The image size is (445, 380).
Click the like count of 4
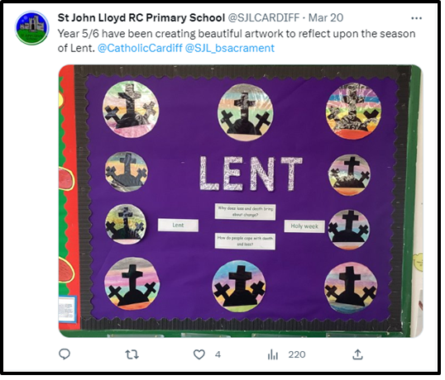[x=218, y=354]
